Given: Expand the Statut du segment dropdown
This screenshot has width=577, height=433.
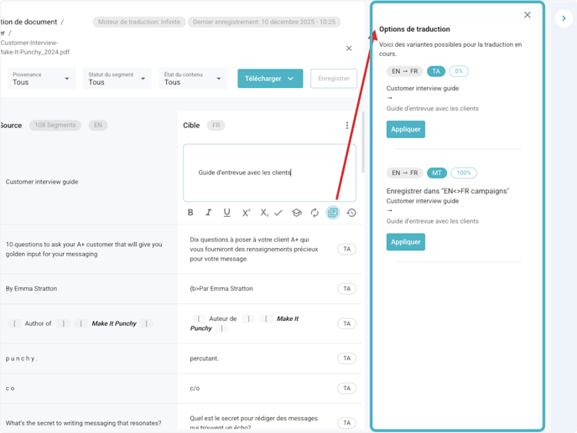Looking at the screenshot, I should (x=117, y=79).
